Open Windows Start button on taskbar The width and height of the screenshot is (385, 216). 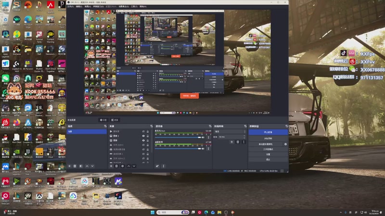[153, 212]
